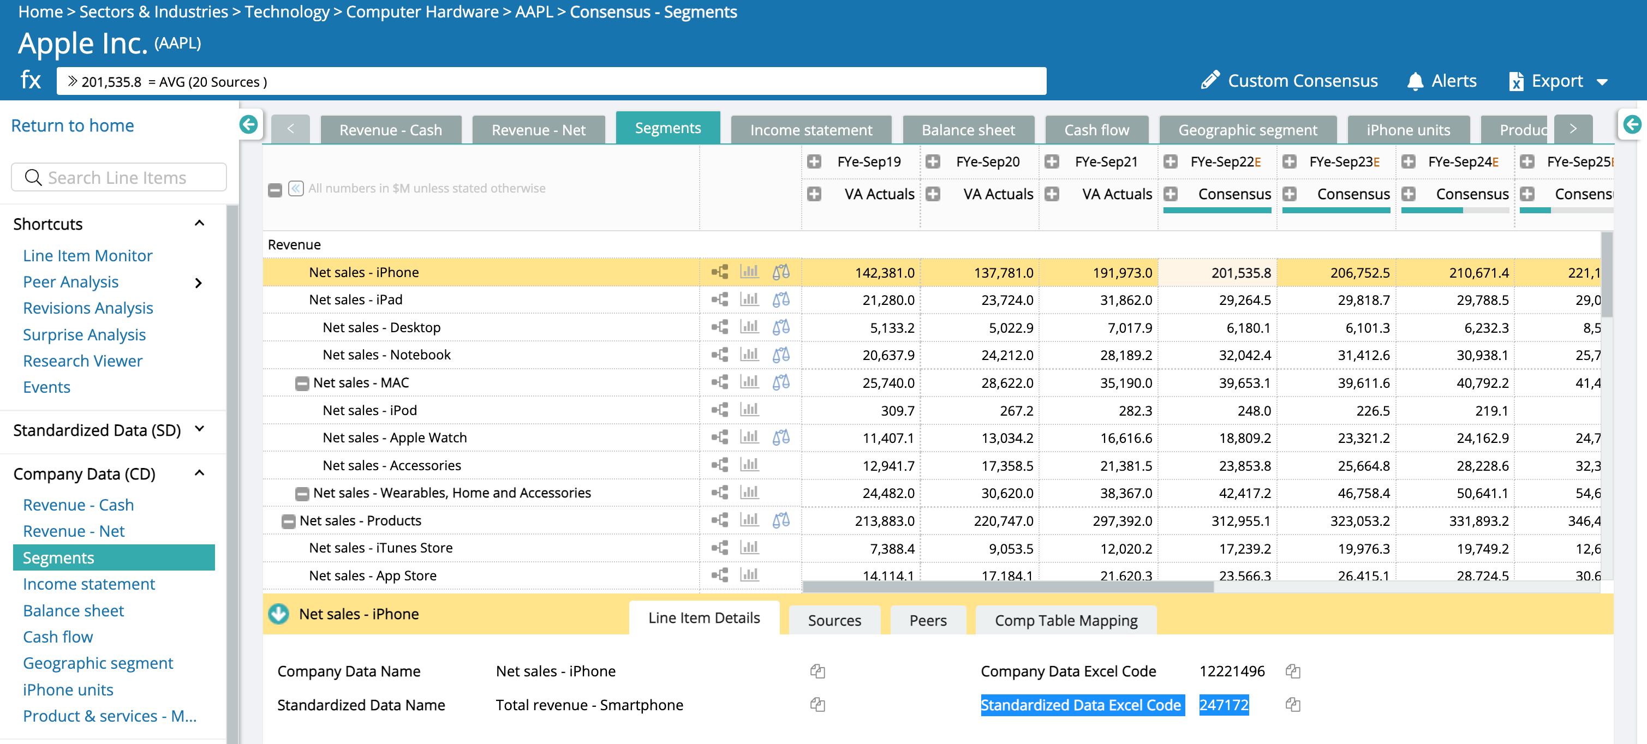1647x744 pixels.
Task: Collapse the Shortcuts section chevron
Action: (x=200, y=223)
